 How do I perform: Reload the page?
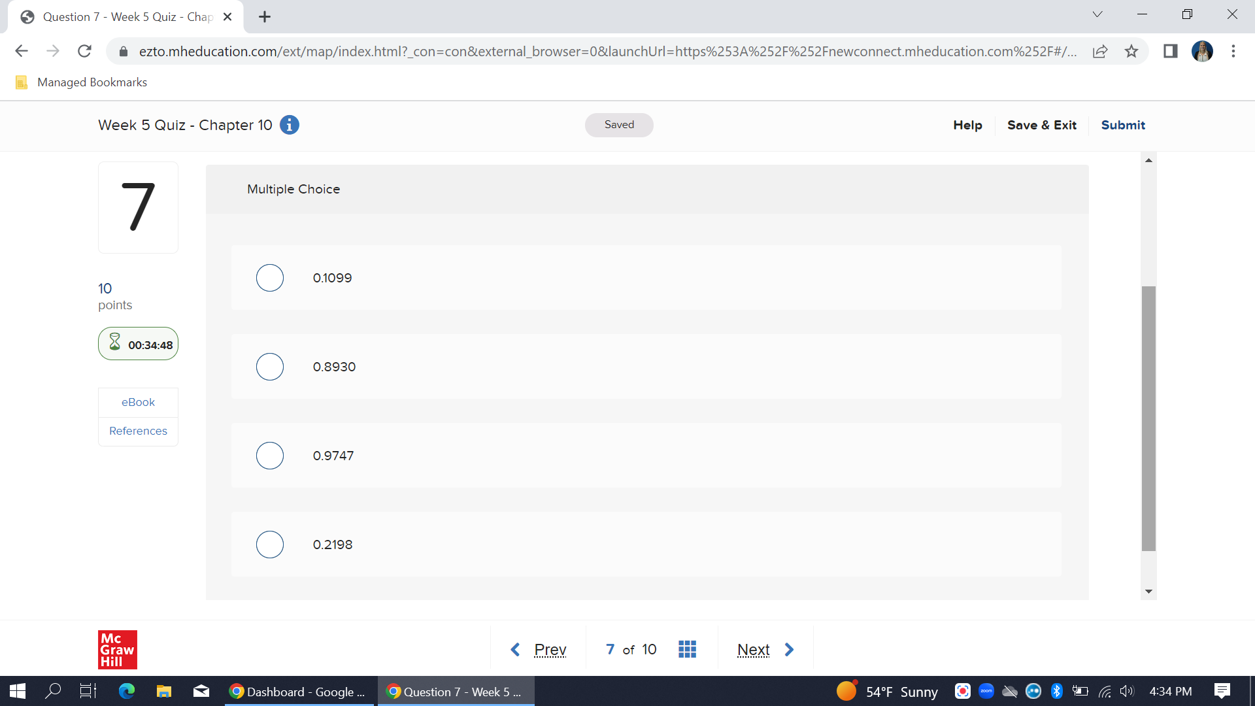[x=84, y=52]
